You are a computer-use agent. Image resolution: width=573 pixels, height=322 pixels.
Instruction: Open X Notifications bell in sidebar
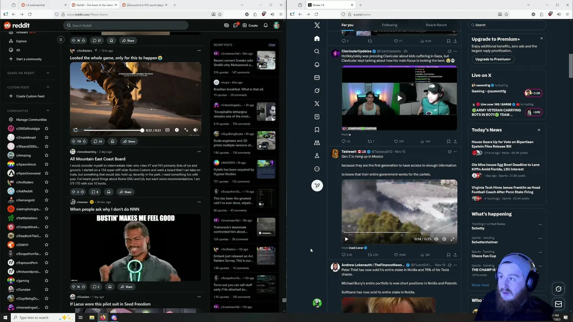click(317, 64)
